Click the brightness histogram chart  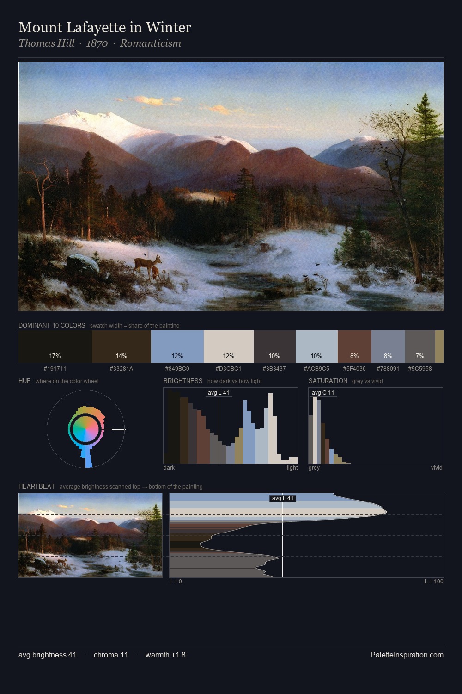[x=231, y=426]
